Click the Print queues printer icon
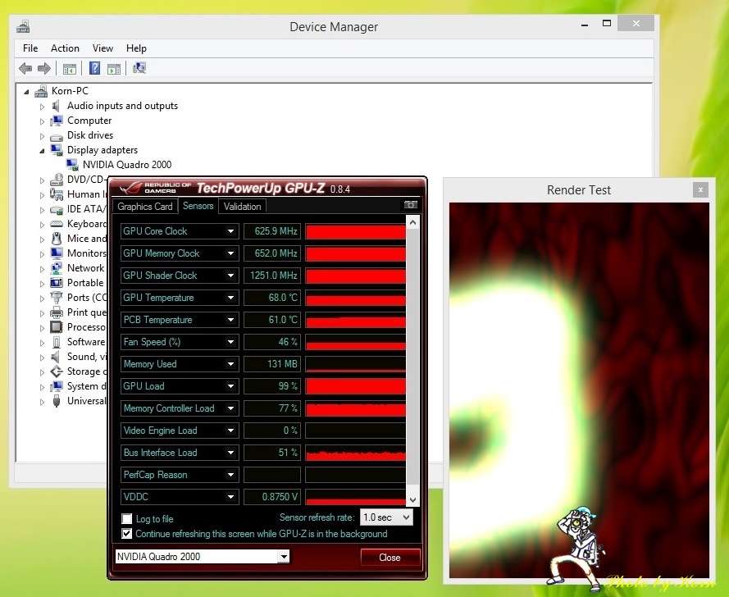The width and height of the screenshot is (729, 597). [x=57, y=312]
